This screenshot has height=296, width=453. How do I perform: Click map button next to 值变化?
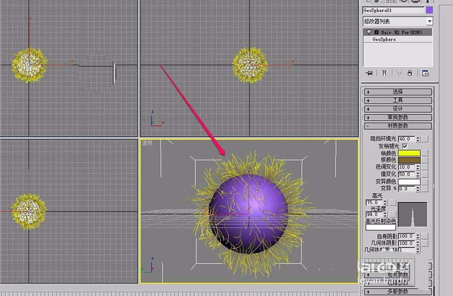pos(425,174)
